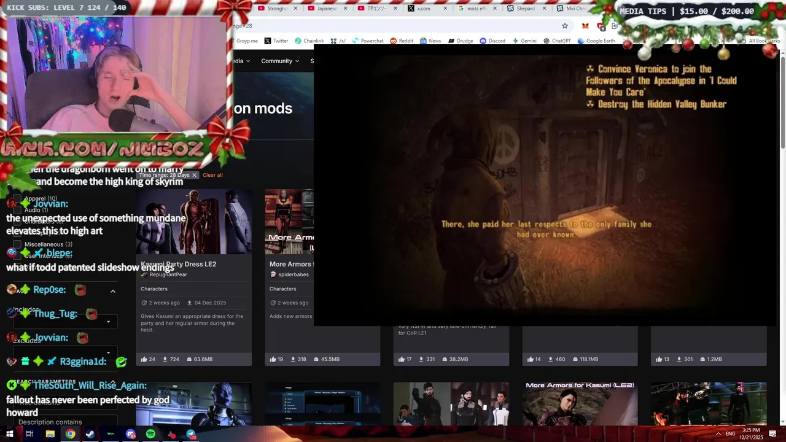Image resolution: width=786 pixels, height=442 pixels.
Task: Open the /x/ bookmark
Action: click(338, 41)
